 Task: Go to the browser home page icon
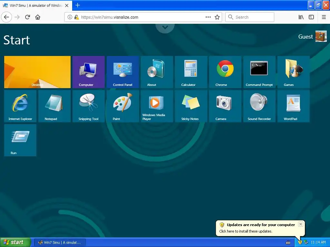(38, 17)
